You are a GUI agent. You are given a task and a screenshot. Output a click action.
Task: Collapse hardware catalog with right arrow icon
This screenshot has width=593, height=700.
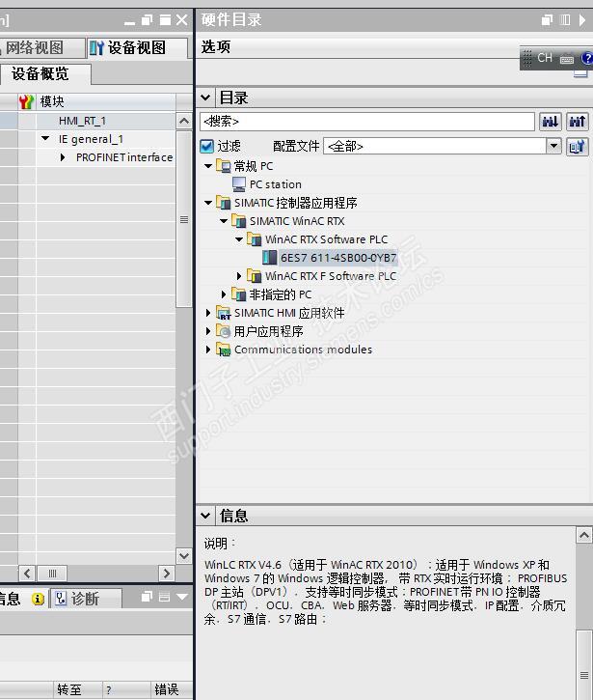click(x=582, y=19)
